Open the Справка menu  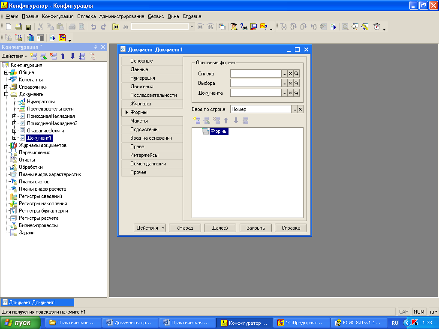click(x=192, y=16)
